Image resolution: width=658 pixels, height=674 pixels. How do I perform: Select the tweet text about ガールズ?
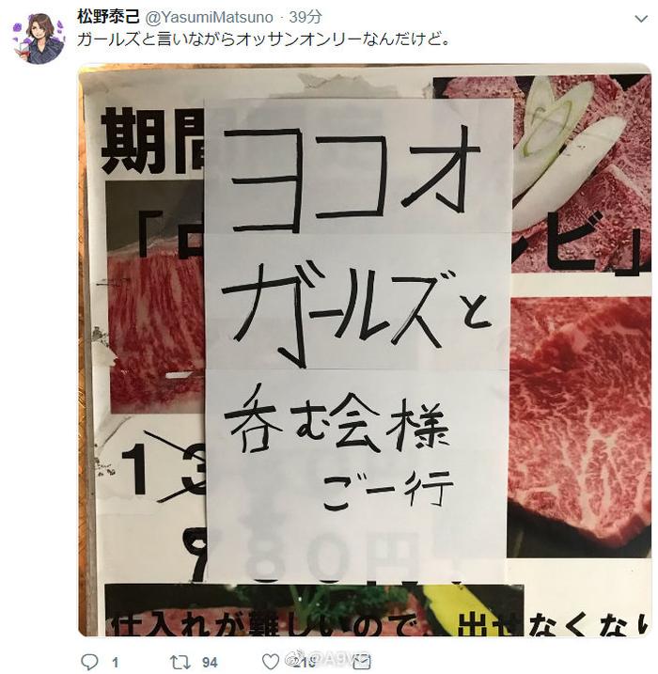click(263, 39)
